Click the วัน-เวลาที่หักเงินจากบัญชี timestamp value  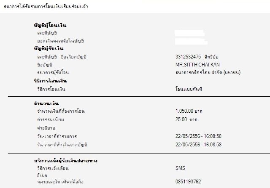[x=198, y=145]
